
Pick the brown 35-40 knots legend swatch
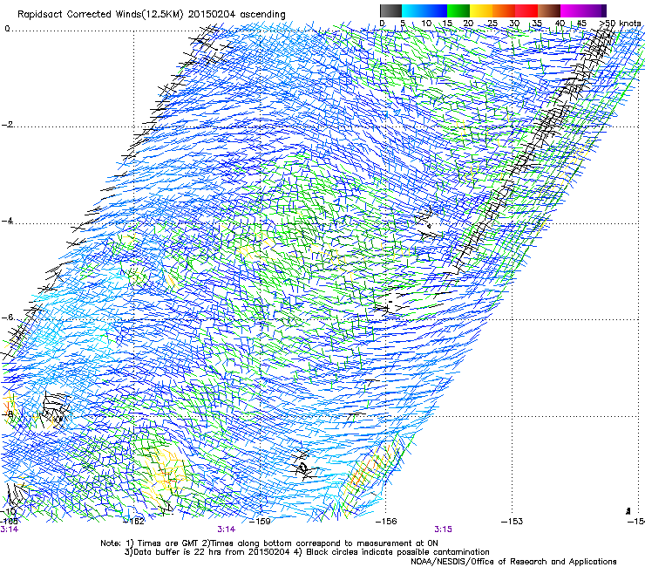549,10
